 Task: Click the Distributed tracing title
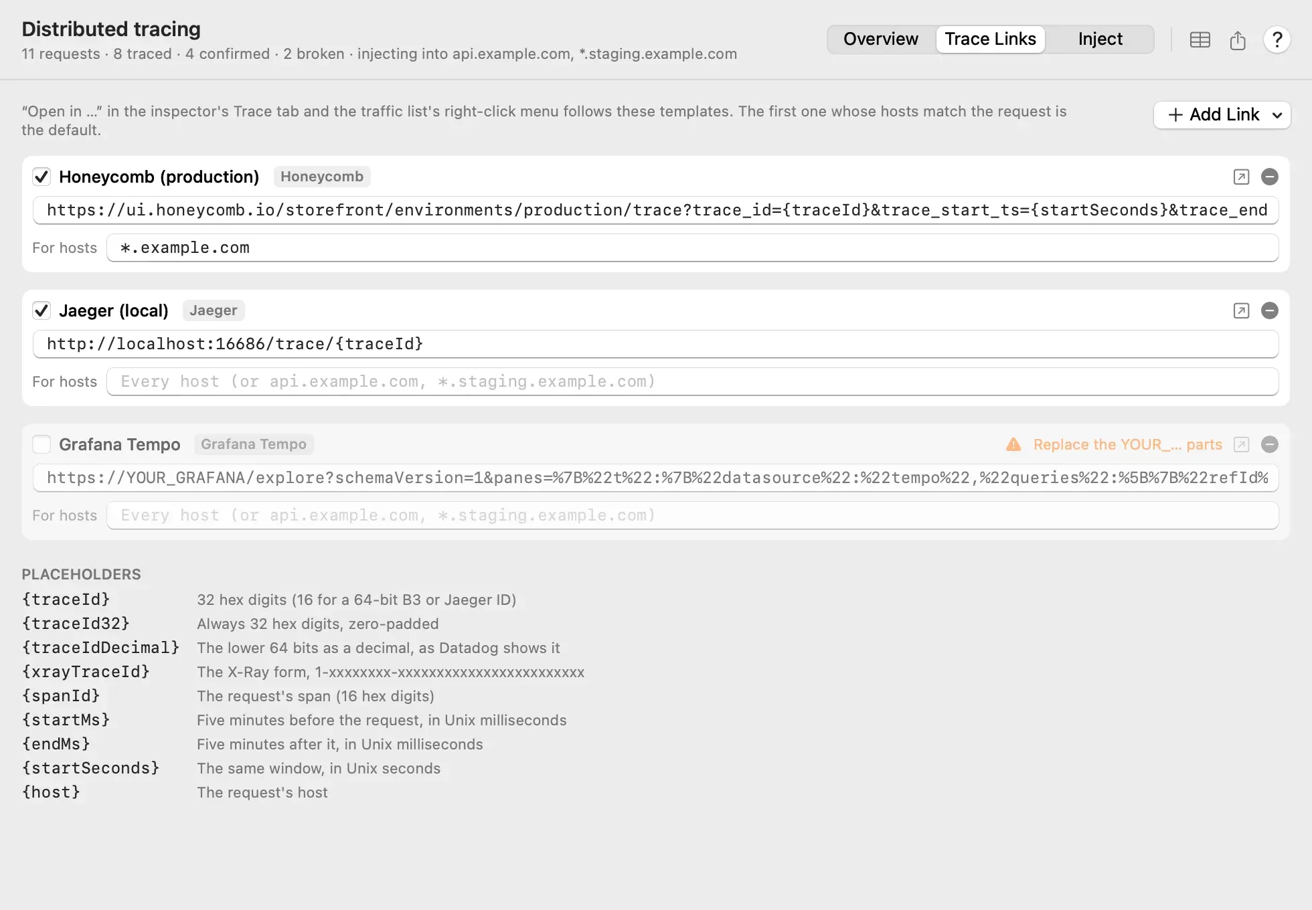point(111,29)
